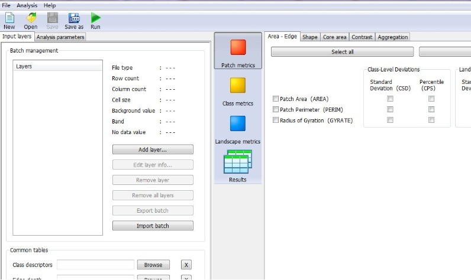
Task: Enable the Patch Perimeter (PERIM) checkbox
Action: click(x=276, y=109)
